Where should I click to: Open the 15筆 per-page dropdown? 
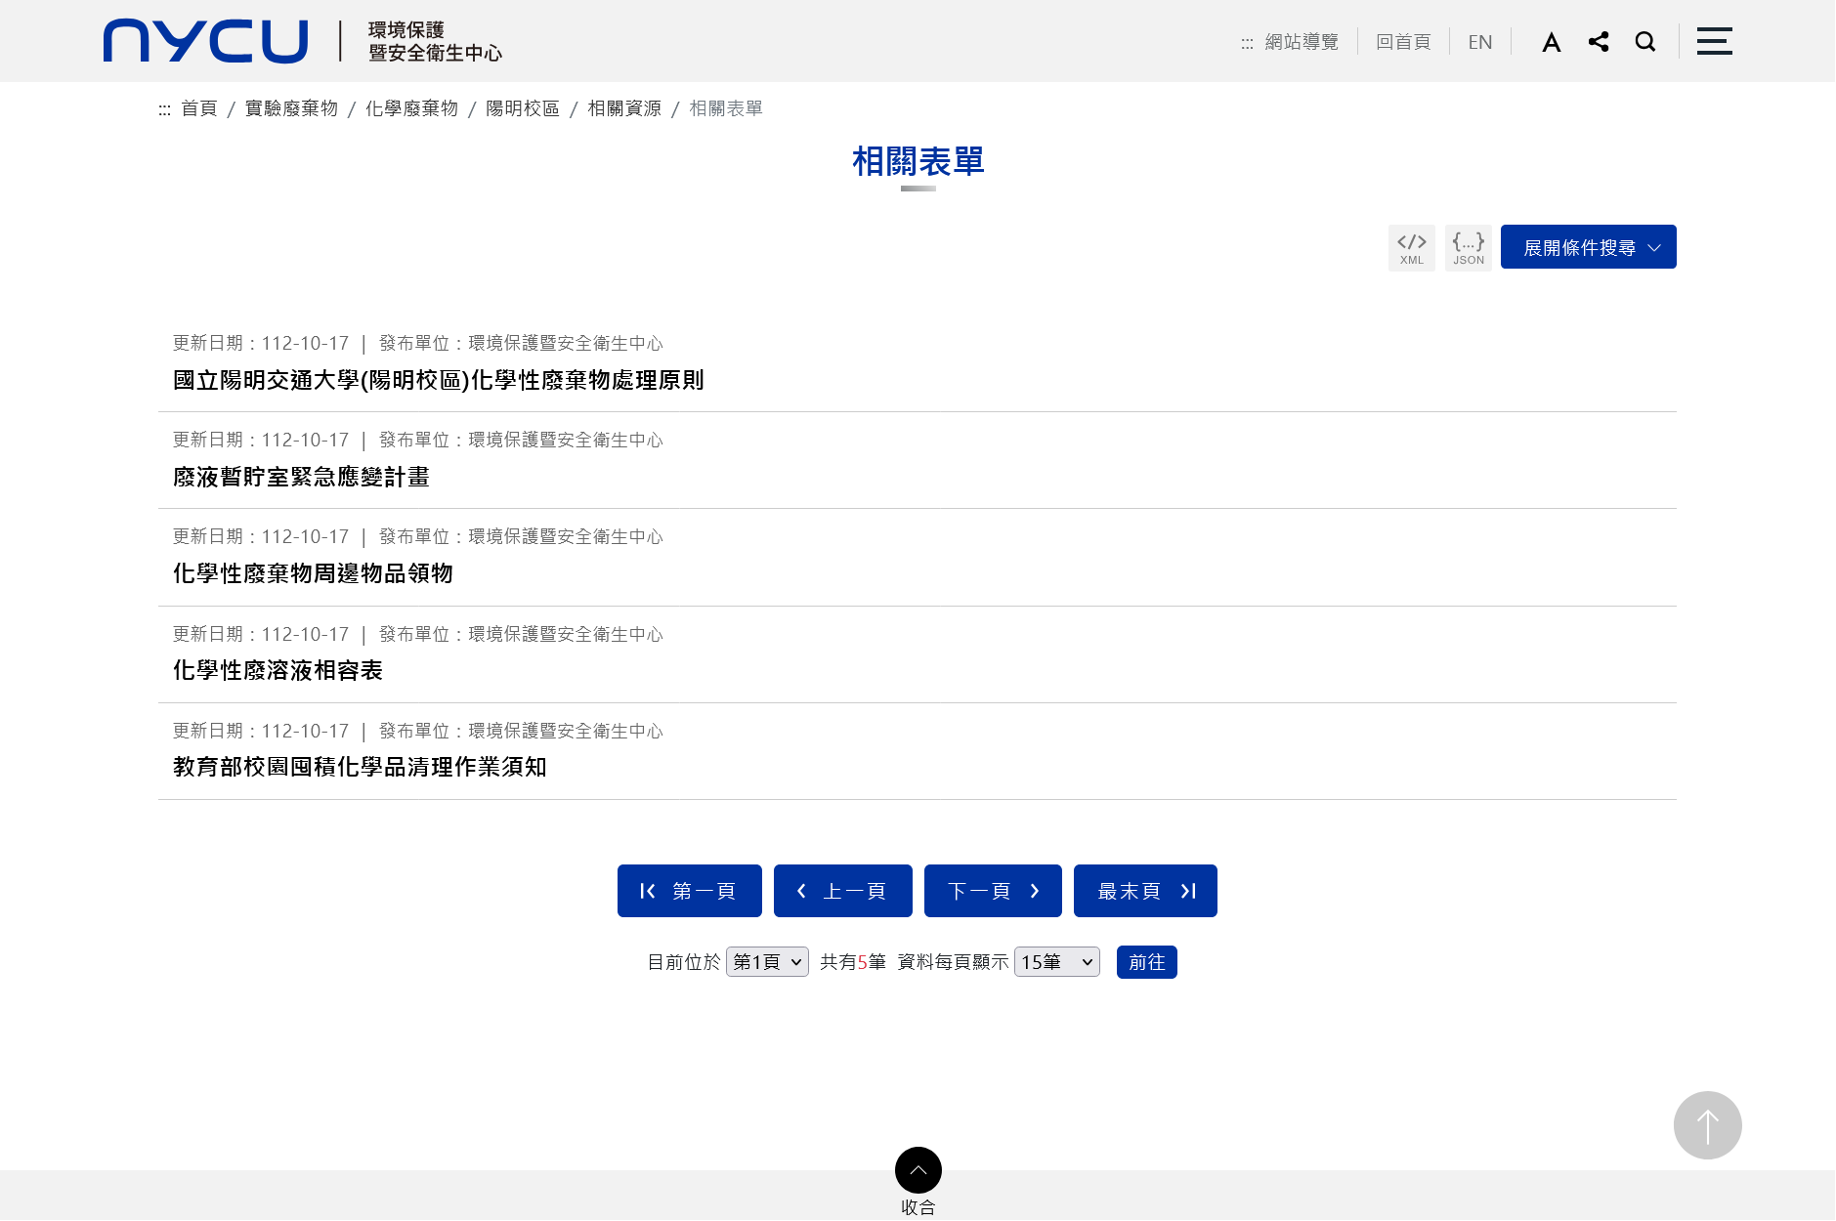1056,962
